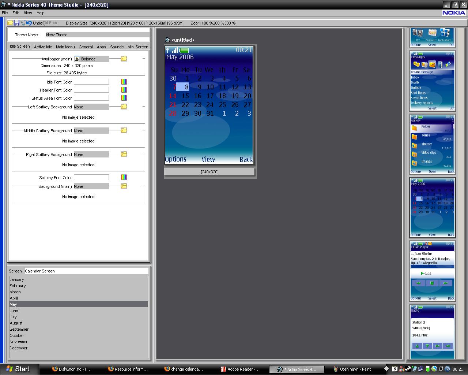Select October in the month list
The width and height of the screenshot is (468, 375).
click(x=79, y=335)
